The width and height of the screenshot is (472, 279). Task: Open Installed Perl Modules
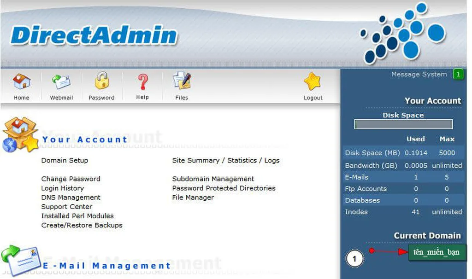pos(77,216)
